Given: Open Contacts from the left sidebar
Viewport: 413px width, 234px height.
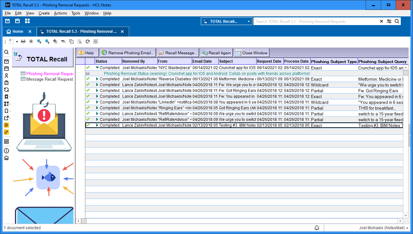Looking at the screenshot, I should [6, 76].
